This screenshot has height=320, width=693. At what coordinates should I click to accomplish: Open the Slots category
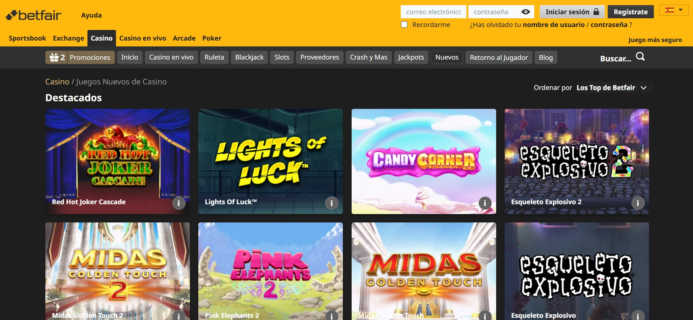click(282, 57)
